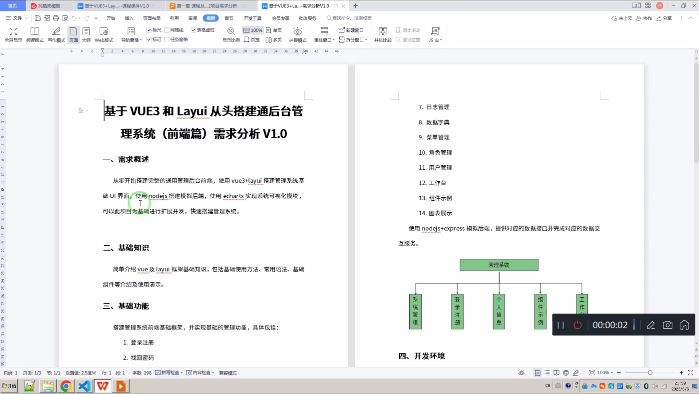Open the 导航窗格 navigation pane dropdown
This screenshot has height=394, width=699.
tap(131, 39)
